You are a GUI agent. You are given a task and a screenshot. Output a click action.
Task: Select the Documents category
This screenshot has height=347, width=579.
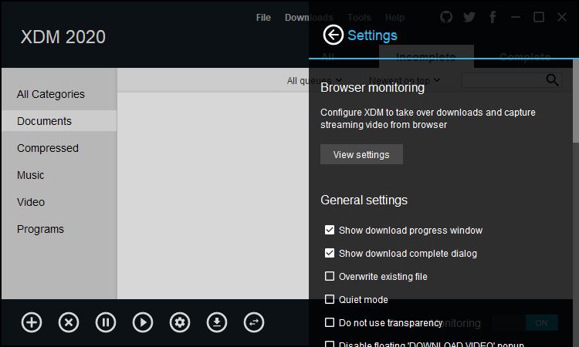[59, 121]
